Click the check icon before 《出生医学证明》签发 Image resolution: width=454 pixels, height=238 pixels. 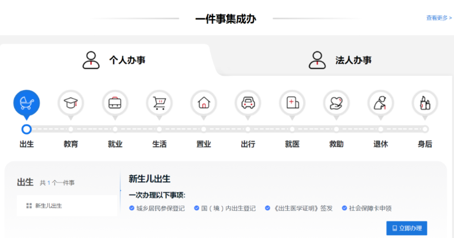(267, 208)
